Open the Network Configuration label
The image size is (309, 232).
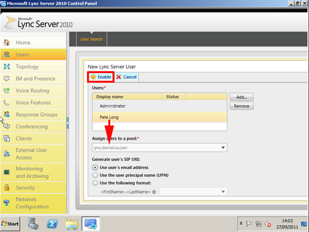(x=32, y=203)
